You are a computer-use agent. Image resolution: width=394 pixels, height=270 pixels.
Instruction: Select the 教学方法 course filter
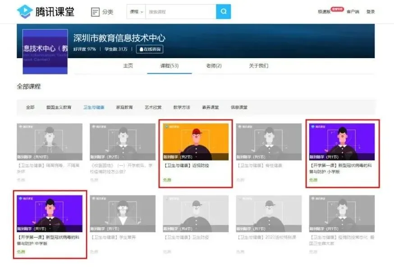click(182, 107)
